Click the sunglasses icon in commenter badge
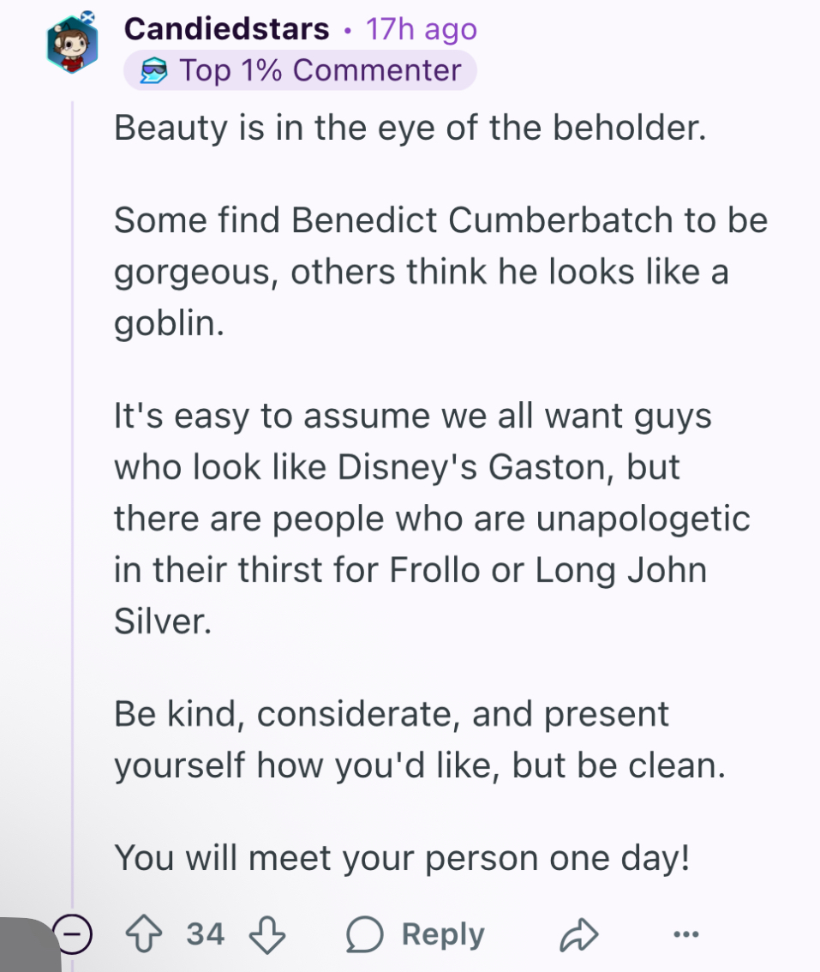The width and height of the screenshot is (820, 972). pos(153,70)
